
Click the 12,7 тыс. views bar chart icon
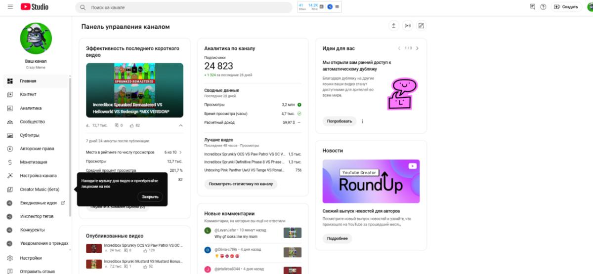pos(88,125)
